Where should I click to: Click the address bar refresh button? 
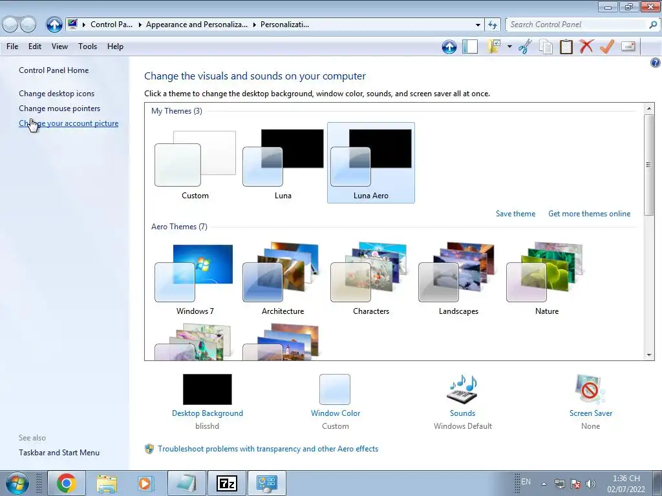tap(492, 25)
